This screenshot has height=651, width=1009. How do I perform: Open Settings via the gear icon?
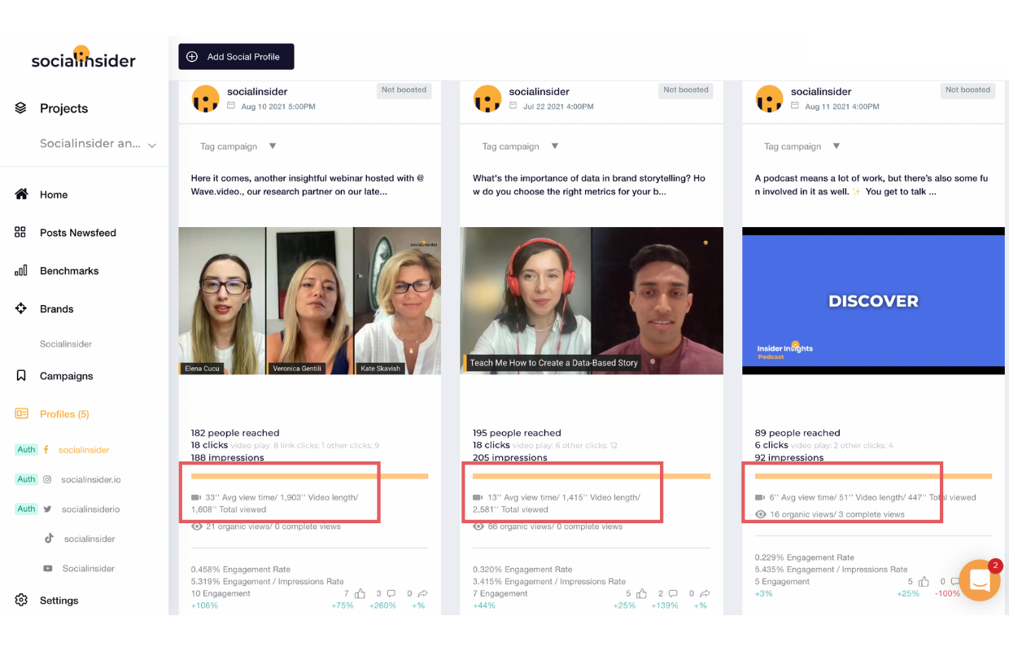point(21,601)
